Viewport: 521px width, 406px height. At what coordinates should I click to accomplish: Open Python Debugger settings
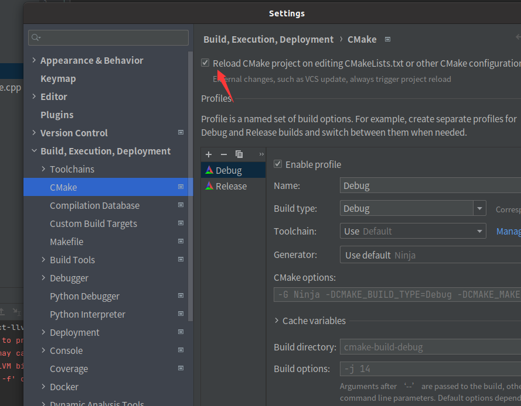[84, 296]
